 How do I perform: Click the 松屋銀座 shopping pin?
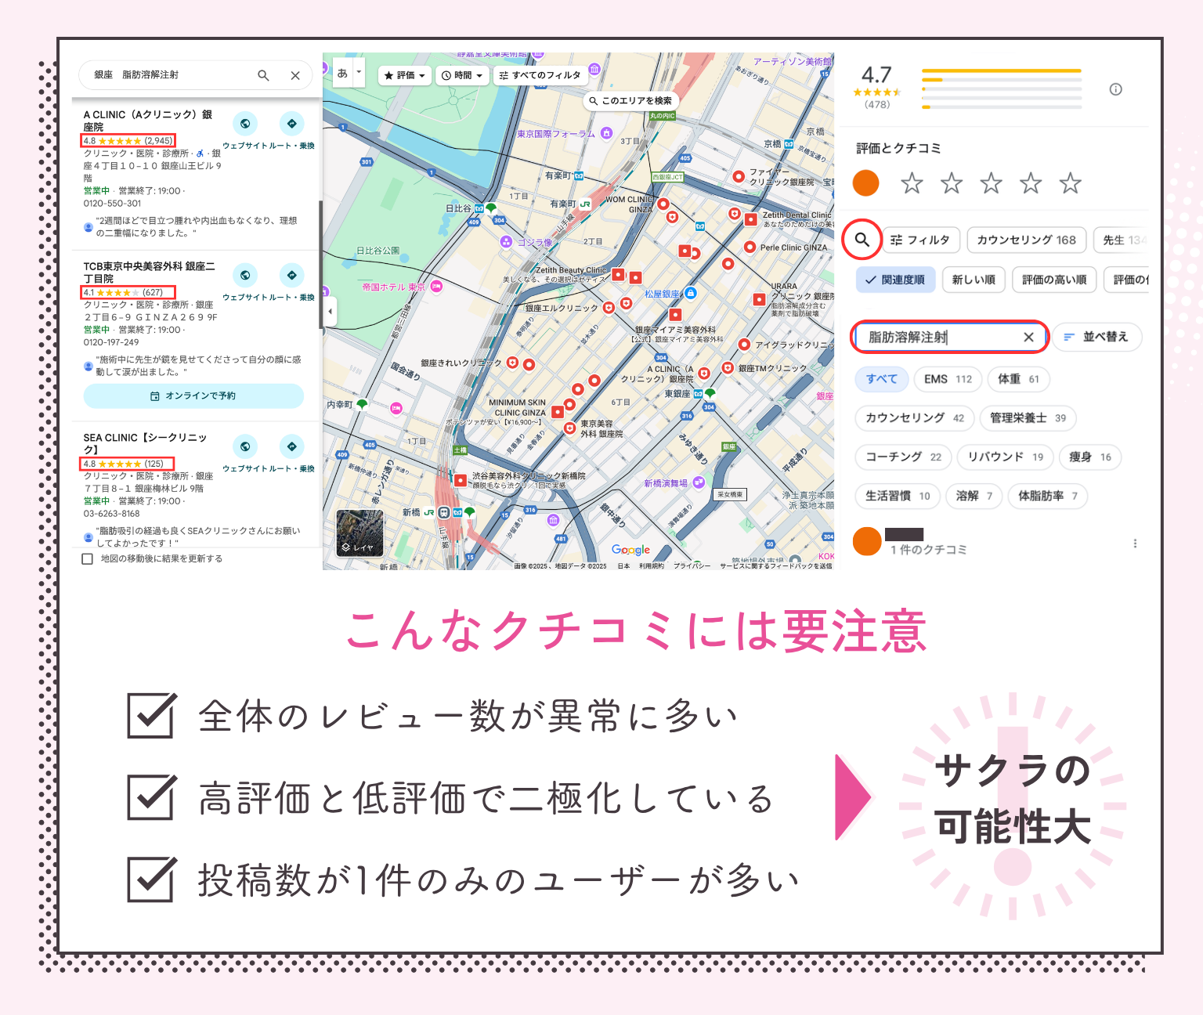(x=691, y=293)
